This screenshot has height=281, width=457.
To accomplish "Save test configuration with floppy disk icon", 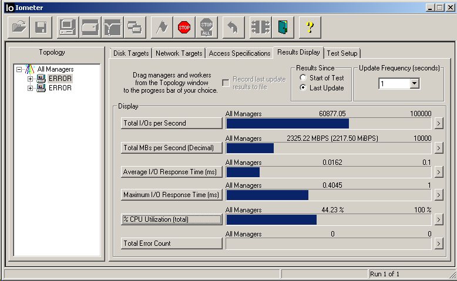I will pyautogui.click(x=41, y=28).
